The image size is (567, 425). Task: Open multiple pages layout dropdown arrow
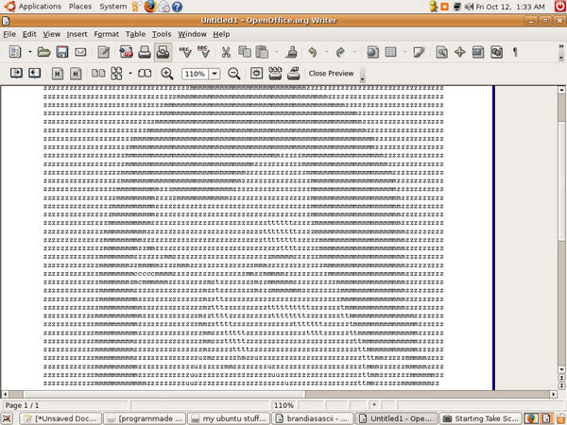coord(130,74)
